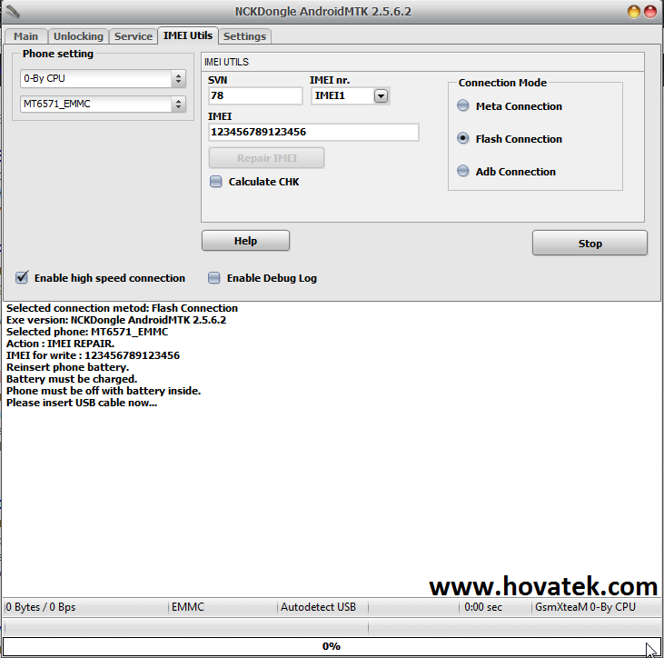
Task: Select Flash Connection radio button
Action: point(463,138)
